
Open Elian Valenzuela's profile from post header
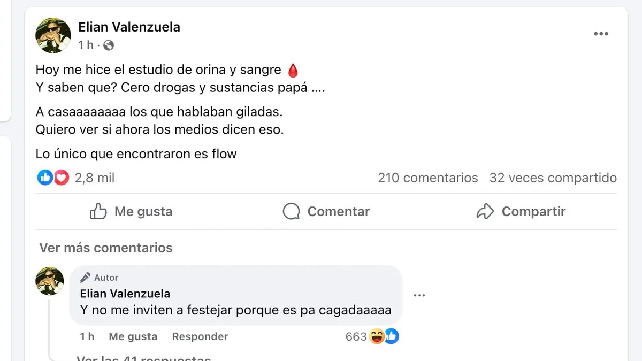click(129, 27)
